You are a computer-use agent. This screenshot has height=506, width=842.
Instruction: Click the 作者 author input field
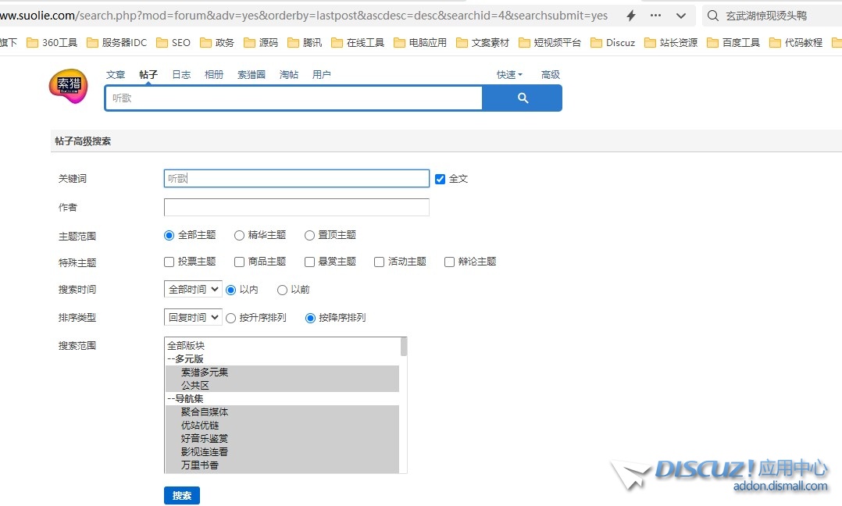[296, 207]
